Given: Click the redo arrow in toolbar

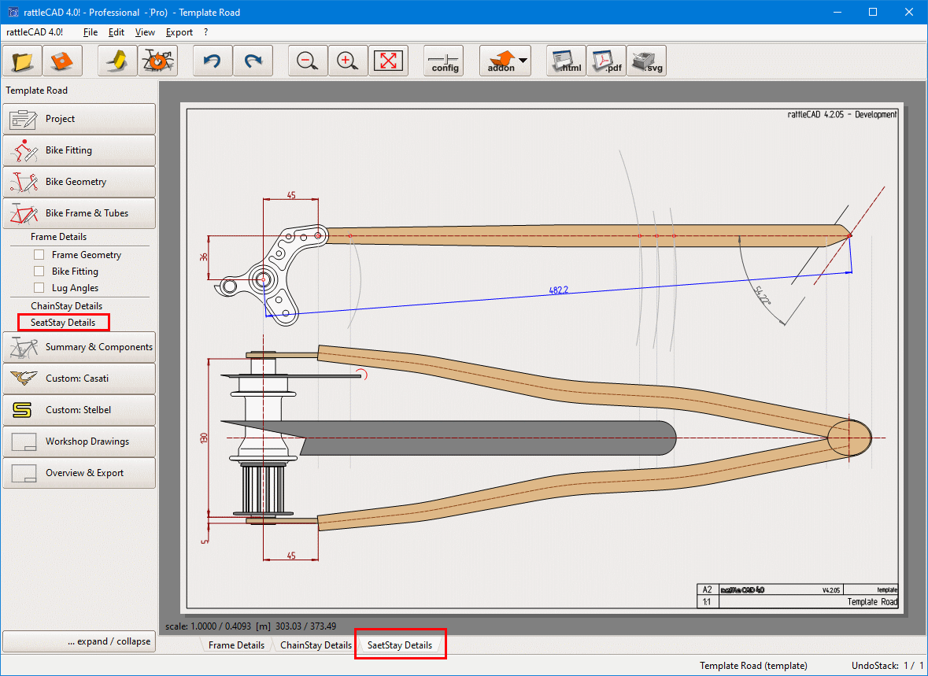Looking at the screenshot, I should pyautogui.click(x=253, y=61).
